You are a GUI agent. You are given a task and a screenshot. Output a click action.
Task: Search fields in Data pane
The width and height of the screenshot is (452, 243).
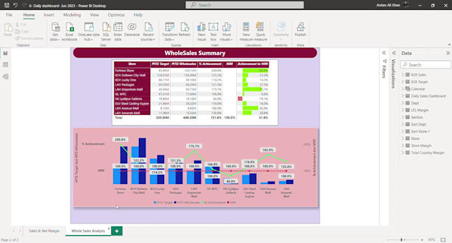[x=425, y=65]
